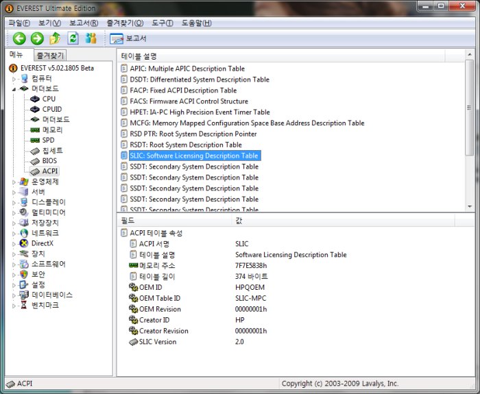Open the 보기(V) menu
Viewport: 480px width, 394px height.
click(49, 23)
